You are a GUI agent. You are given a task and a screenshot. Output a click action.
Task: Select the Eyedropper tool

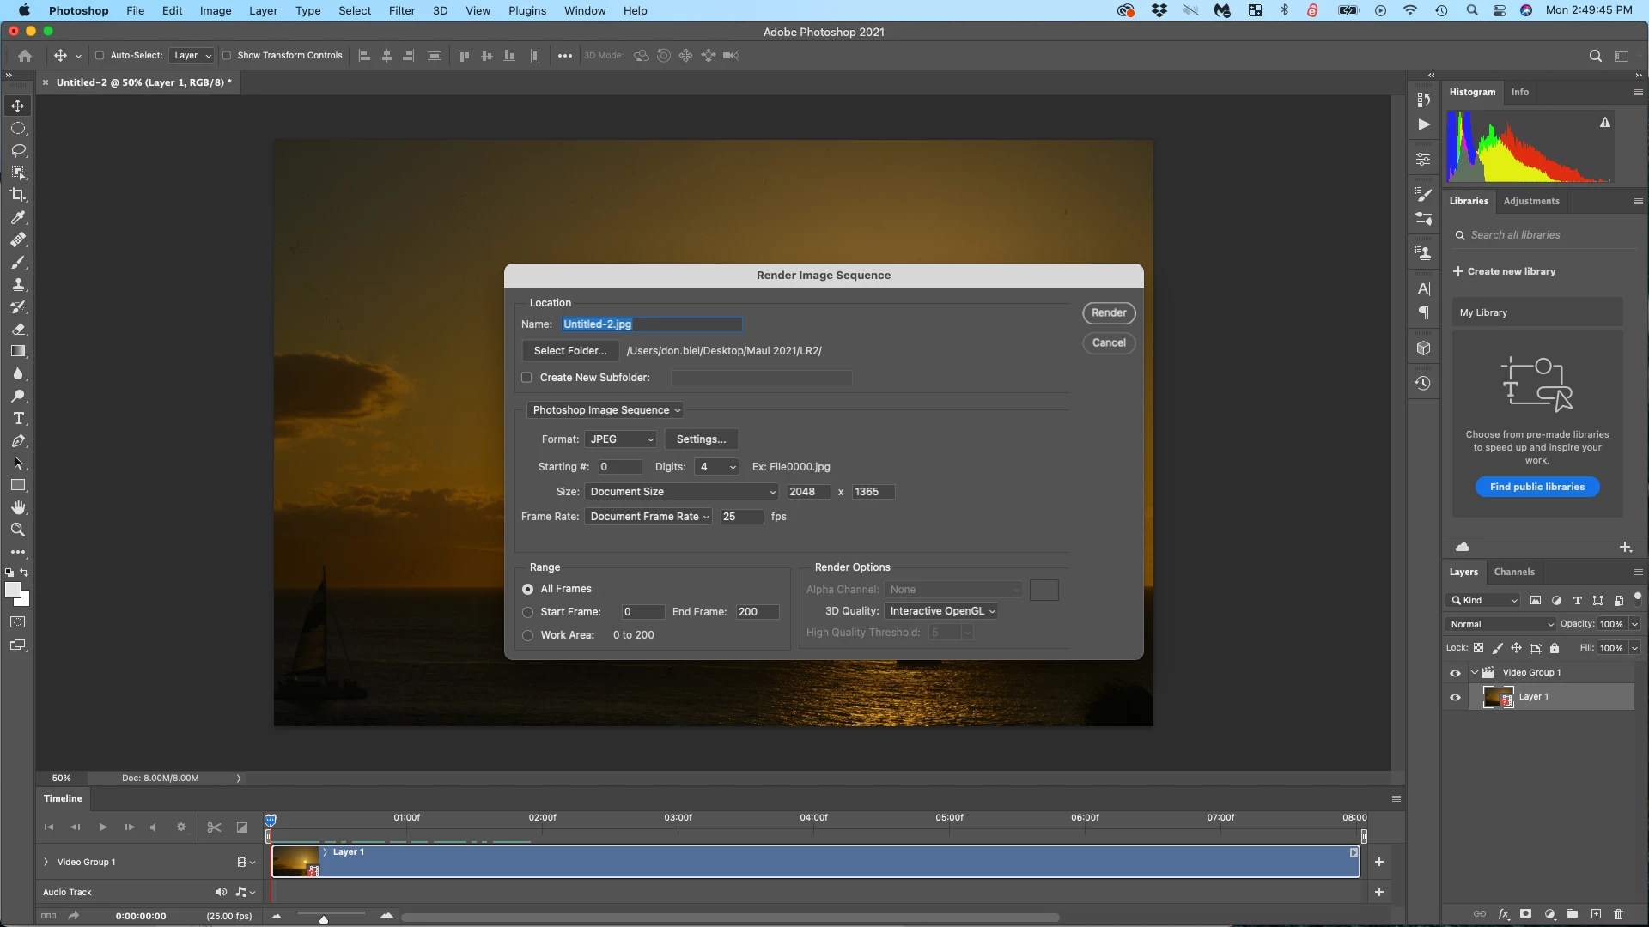pos(18,217)
